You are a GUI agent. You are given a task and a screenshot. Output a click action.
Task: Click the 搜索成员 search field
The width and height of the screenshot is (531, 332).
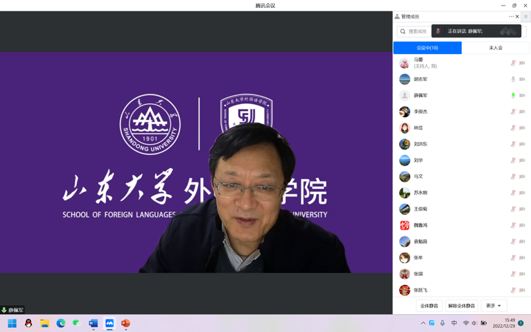(415, 31)
